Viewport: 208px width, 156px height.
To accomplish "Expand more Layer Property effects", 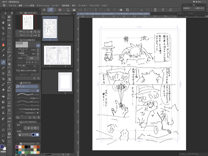I will 38,128.
